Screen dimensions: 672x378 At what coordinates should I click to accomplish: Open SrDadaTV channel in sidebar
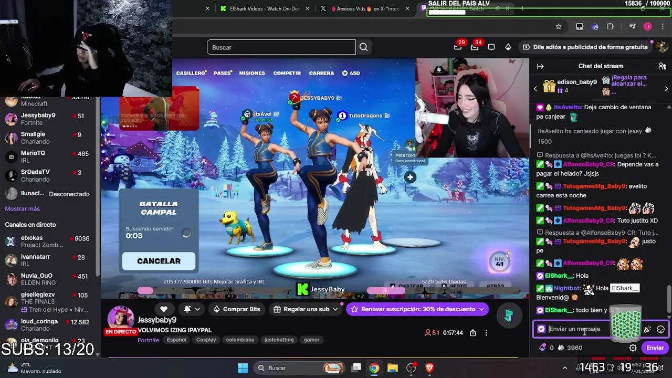[48, 176]
